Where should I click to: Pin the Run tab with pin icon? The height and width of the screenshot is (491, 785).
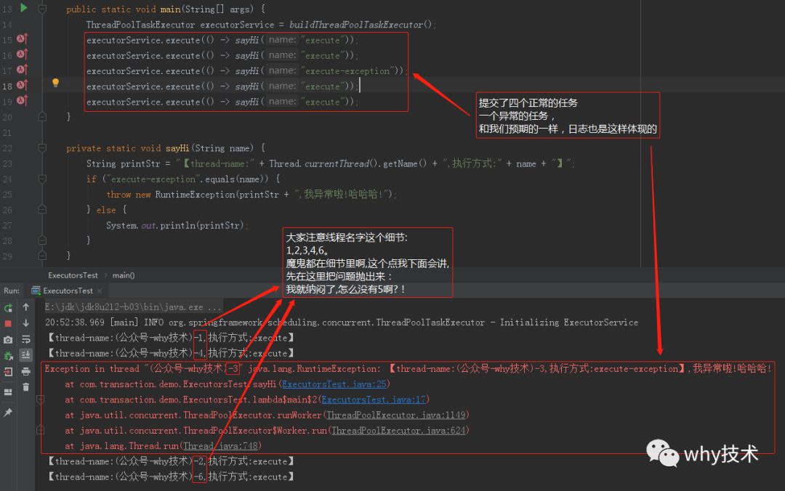[8, 413]
